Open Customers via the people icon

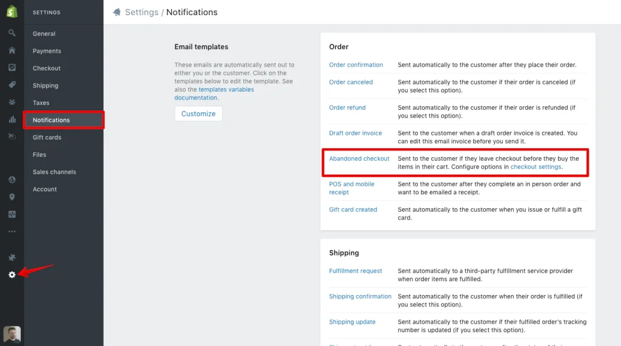[x=12, y=102]
